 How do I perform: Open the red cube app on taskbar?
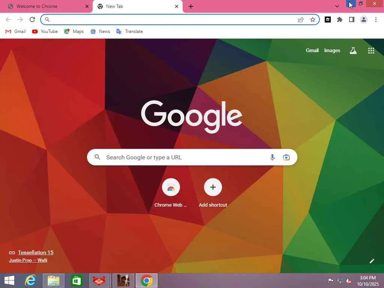click(99, 280)
